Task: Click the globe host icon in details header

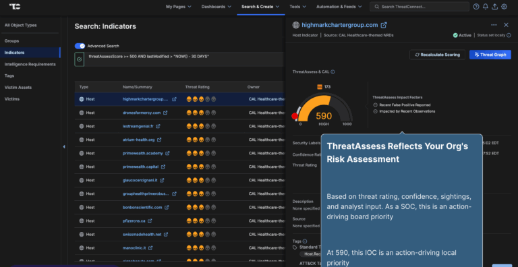Action: point(296,25)
